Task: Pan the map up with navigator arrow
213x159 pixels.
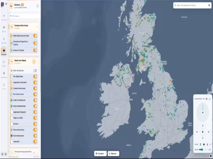Action: tap(203, 126)
